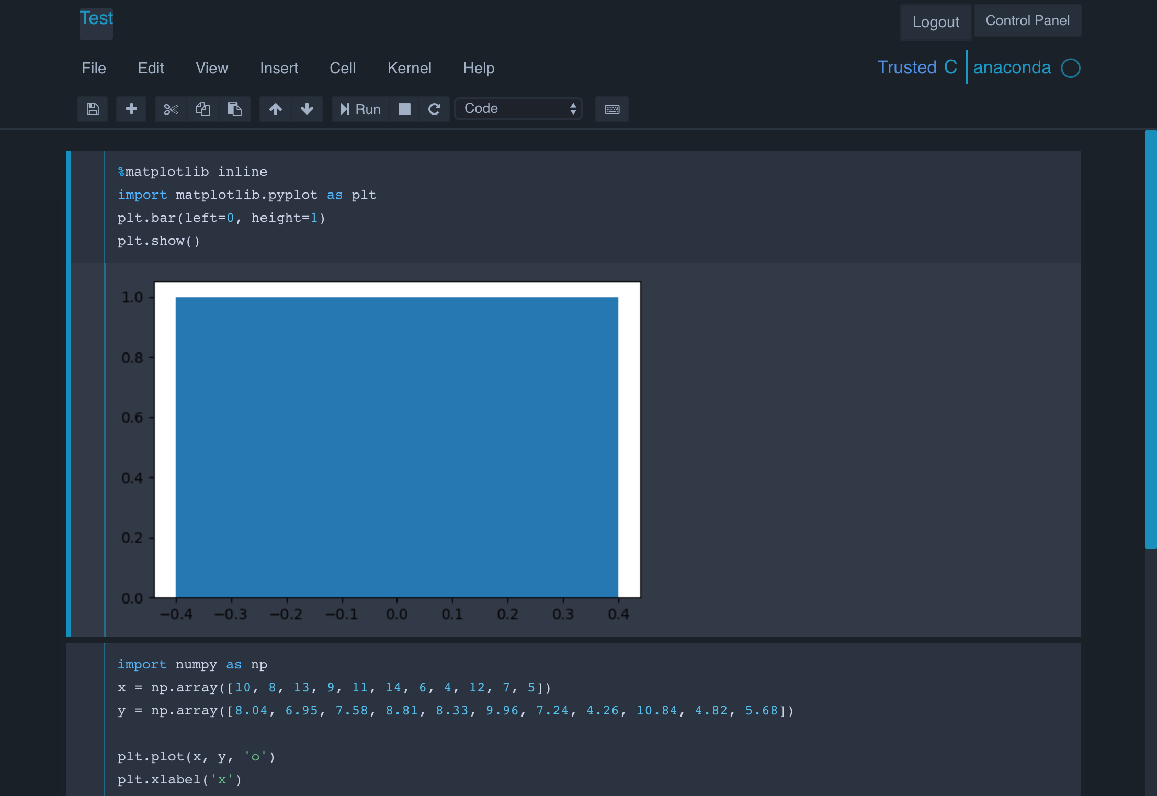Screen dimensions: 1157x796
Task: Interrupt the kernel with the stop square icon
Action: 404,109
